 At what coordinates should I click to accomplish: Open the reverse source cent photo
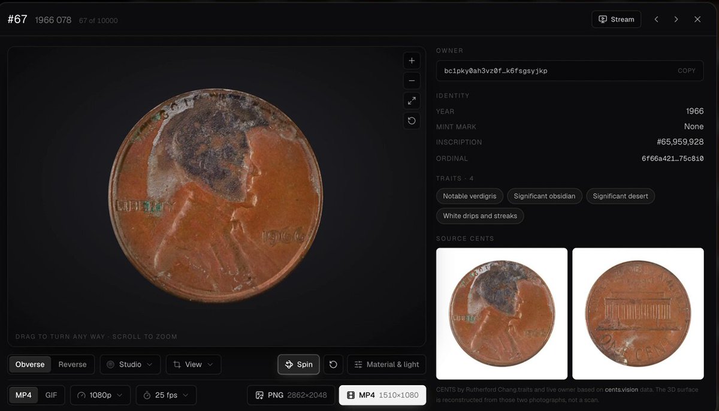(638, 313)
